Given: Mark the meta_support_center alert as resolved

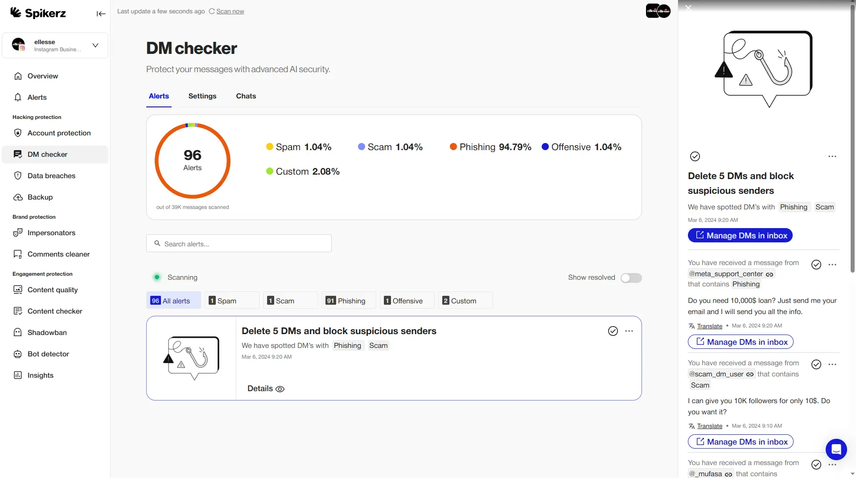Looking at the screenshot, I should click(x=816, y=264).
